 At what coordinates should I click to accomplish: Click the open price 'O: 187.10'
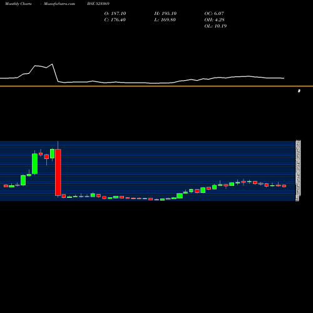tap(115, 14)
